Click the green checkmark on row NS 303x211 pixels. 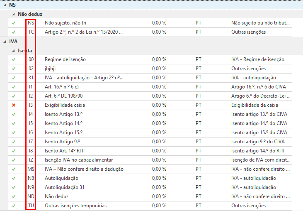tap(14, 22)
